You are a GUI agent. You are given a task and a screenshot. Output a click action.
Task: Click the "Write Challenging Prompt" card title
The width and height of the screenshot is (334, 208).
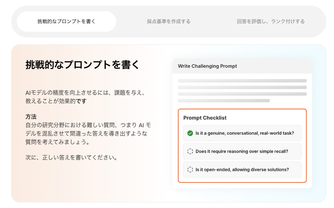click(207, 66)
